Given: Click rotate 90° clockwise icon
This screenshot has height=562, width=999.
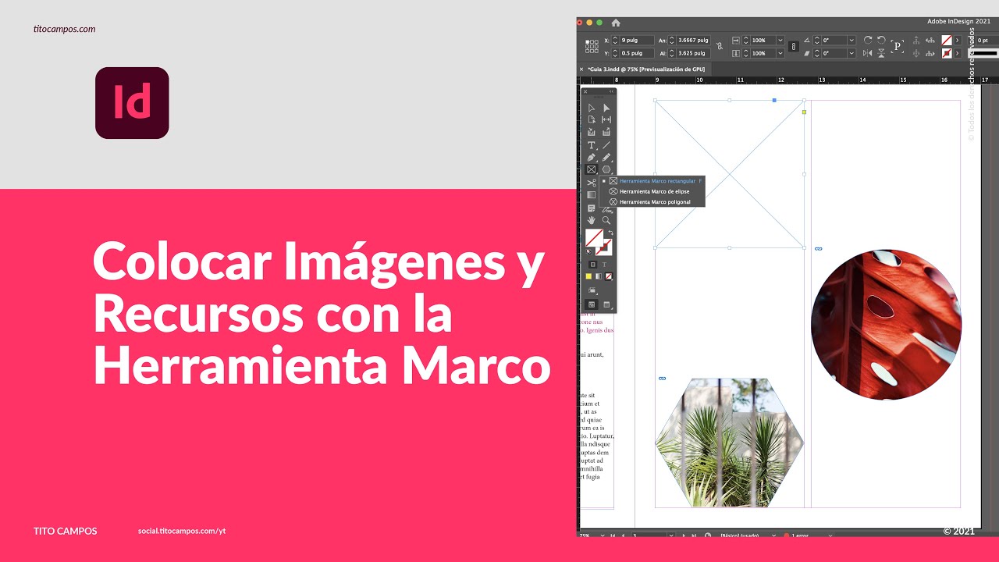Looking at the screenshot, I should click(868, 40).
